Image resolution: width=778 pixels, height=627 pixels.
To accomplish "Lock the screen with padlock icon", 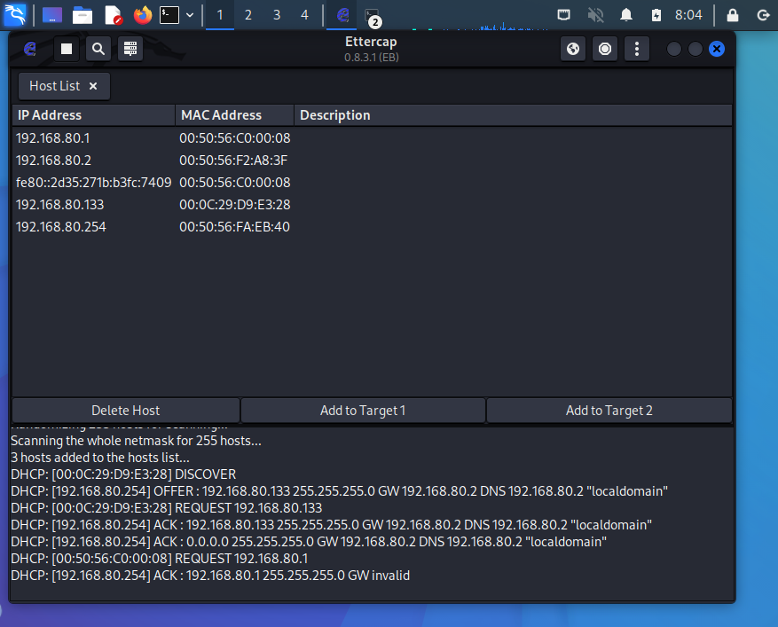I will (x=733, y=15).
